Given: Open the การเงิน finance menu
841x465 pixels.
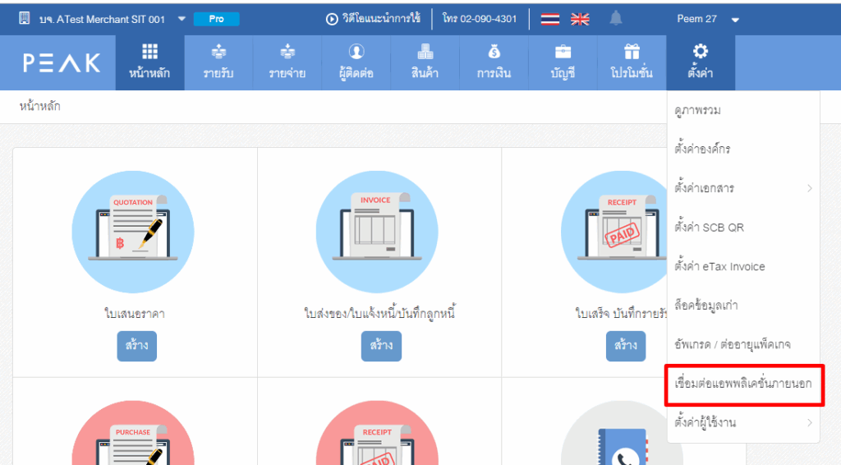Looking at the screenshot, I should (x=494, y=62).
